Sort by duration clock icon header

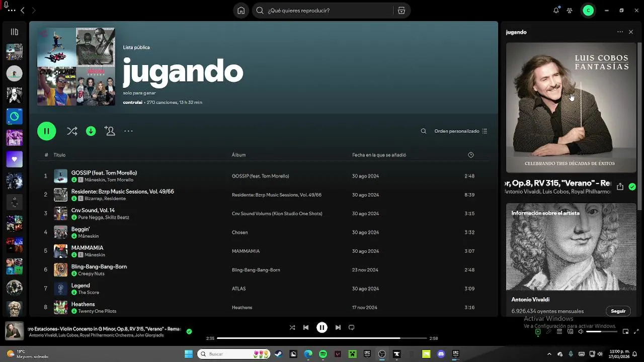click(471, 155)
